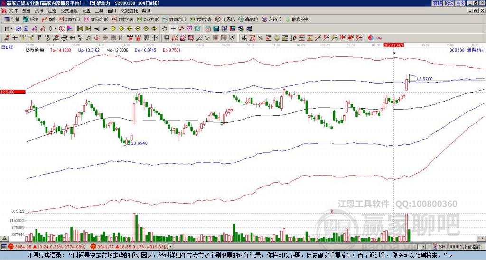Open the 工具 menu
The width and height of the screenshot is (486, 260).
click(x=99, y=11)
